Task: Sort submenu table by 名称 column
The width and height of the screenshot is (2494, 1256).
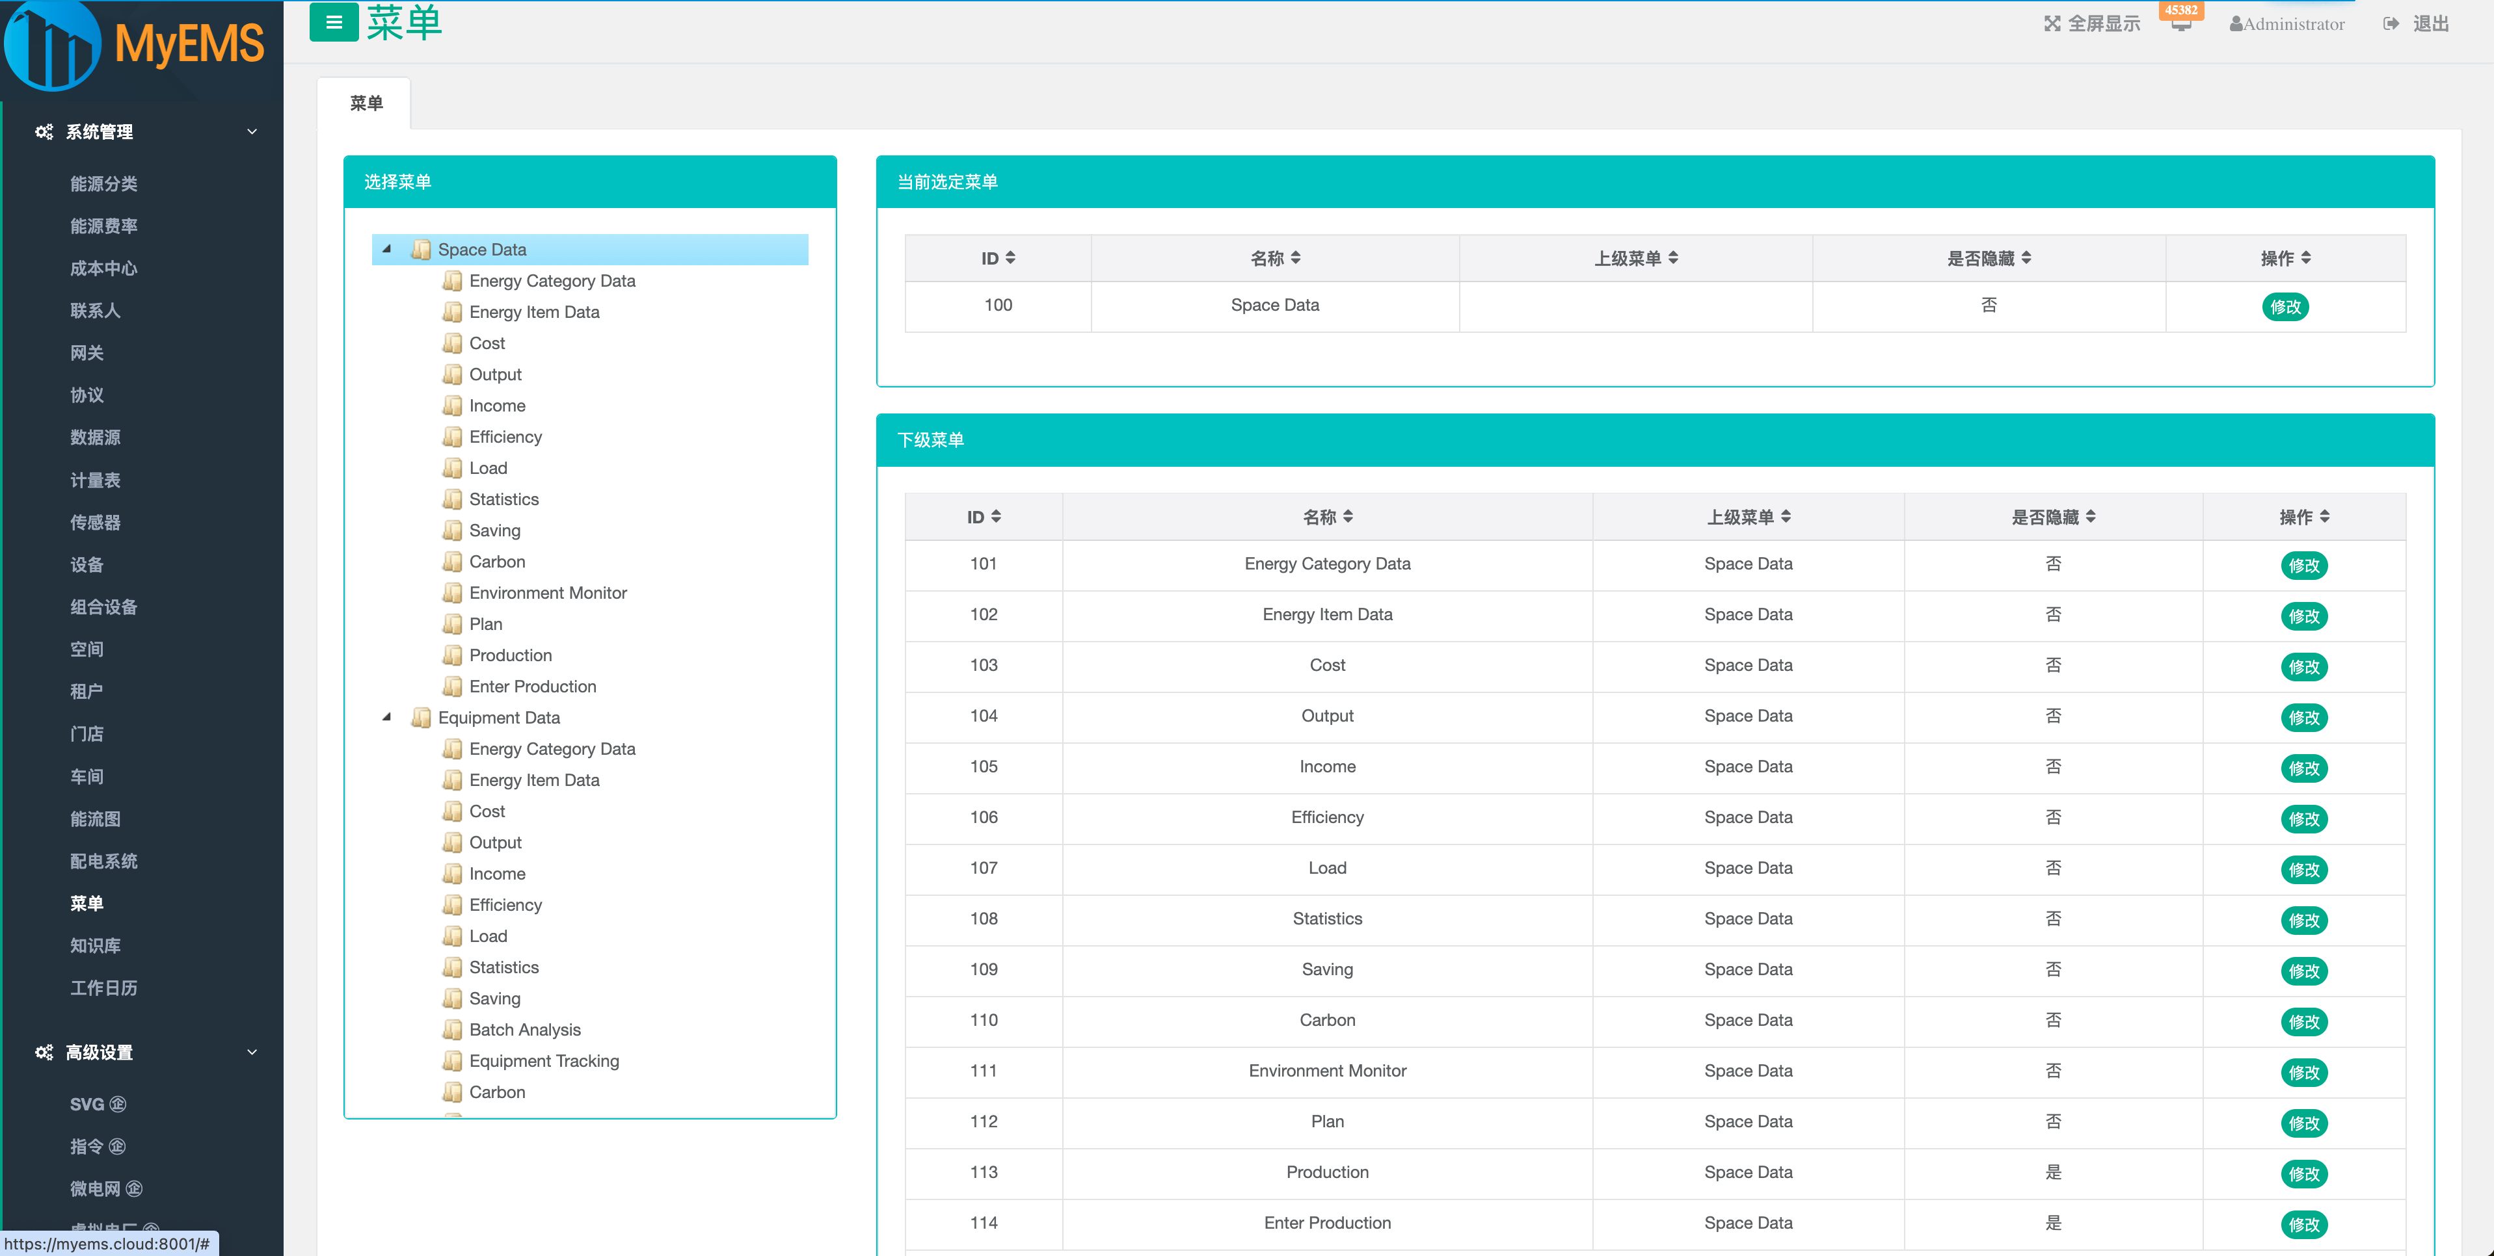Action: [x=1326, y=517]
